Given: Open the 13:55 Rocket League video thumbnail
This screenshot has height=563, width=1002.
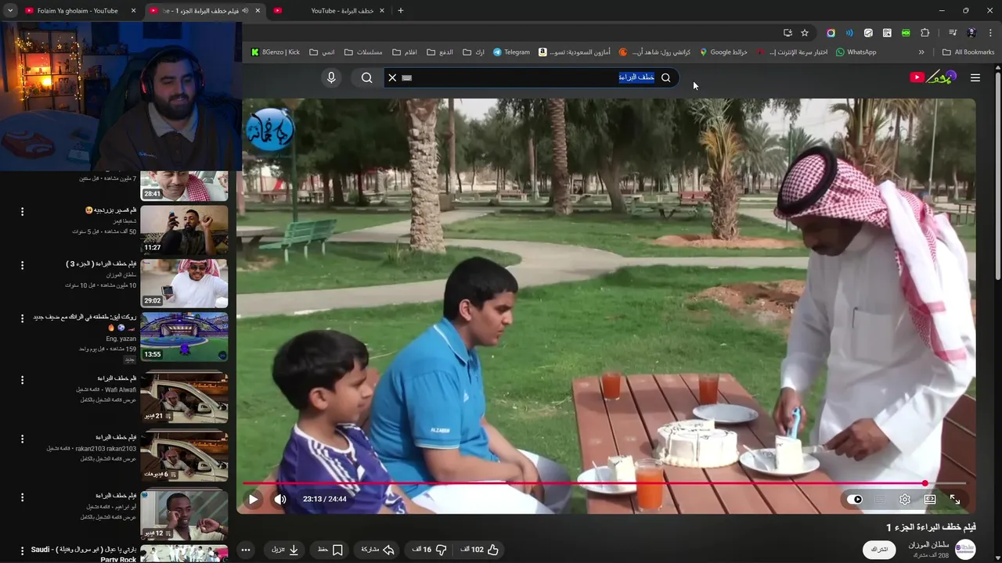Looking at the screenshot, I should [184, 336].
